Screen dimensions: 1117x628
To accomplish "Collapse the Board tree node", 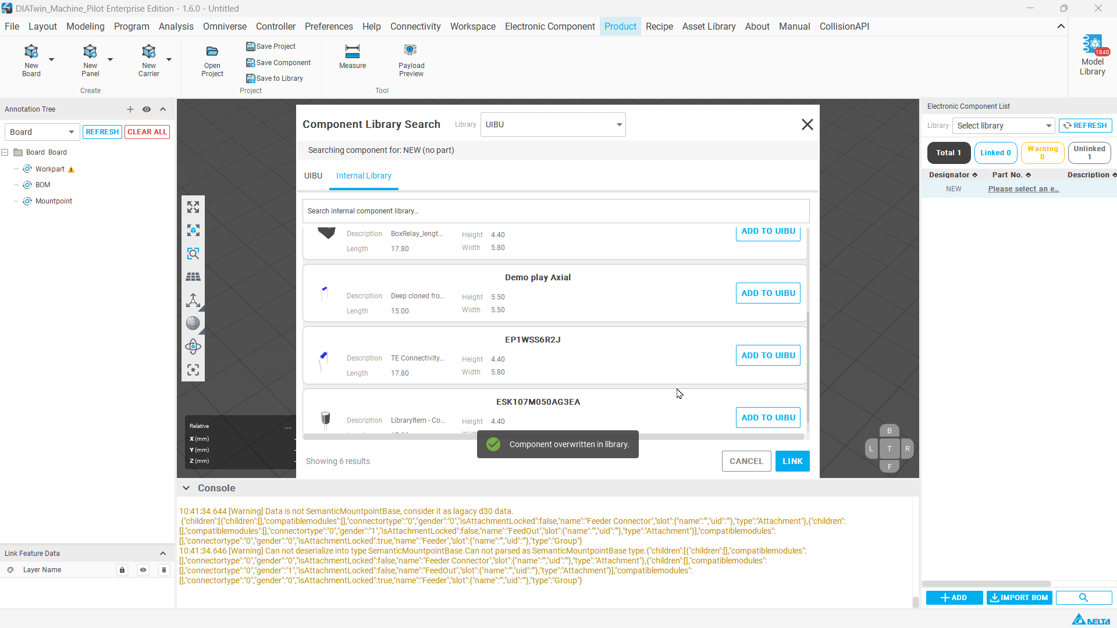I will [5, 152].
